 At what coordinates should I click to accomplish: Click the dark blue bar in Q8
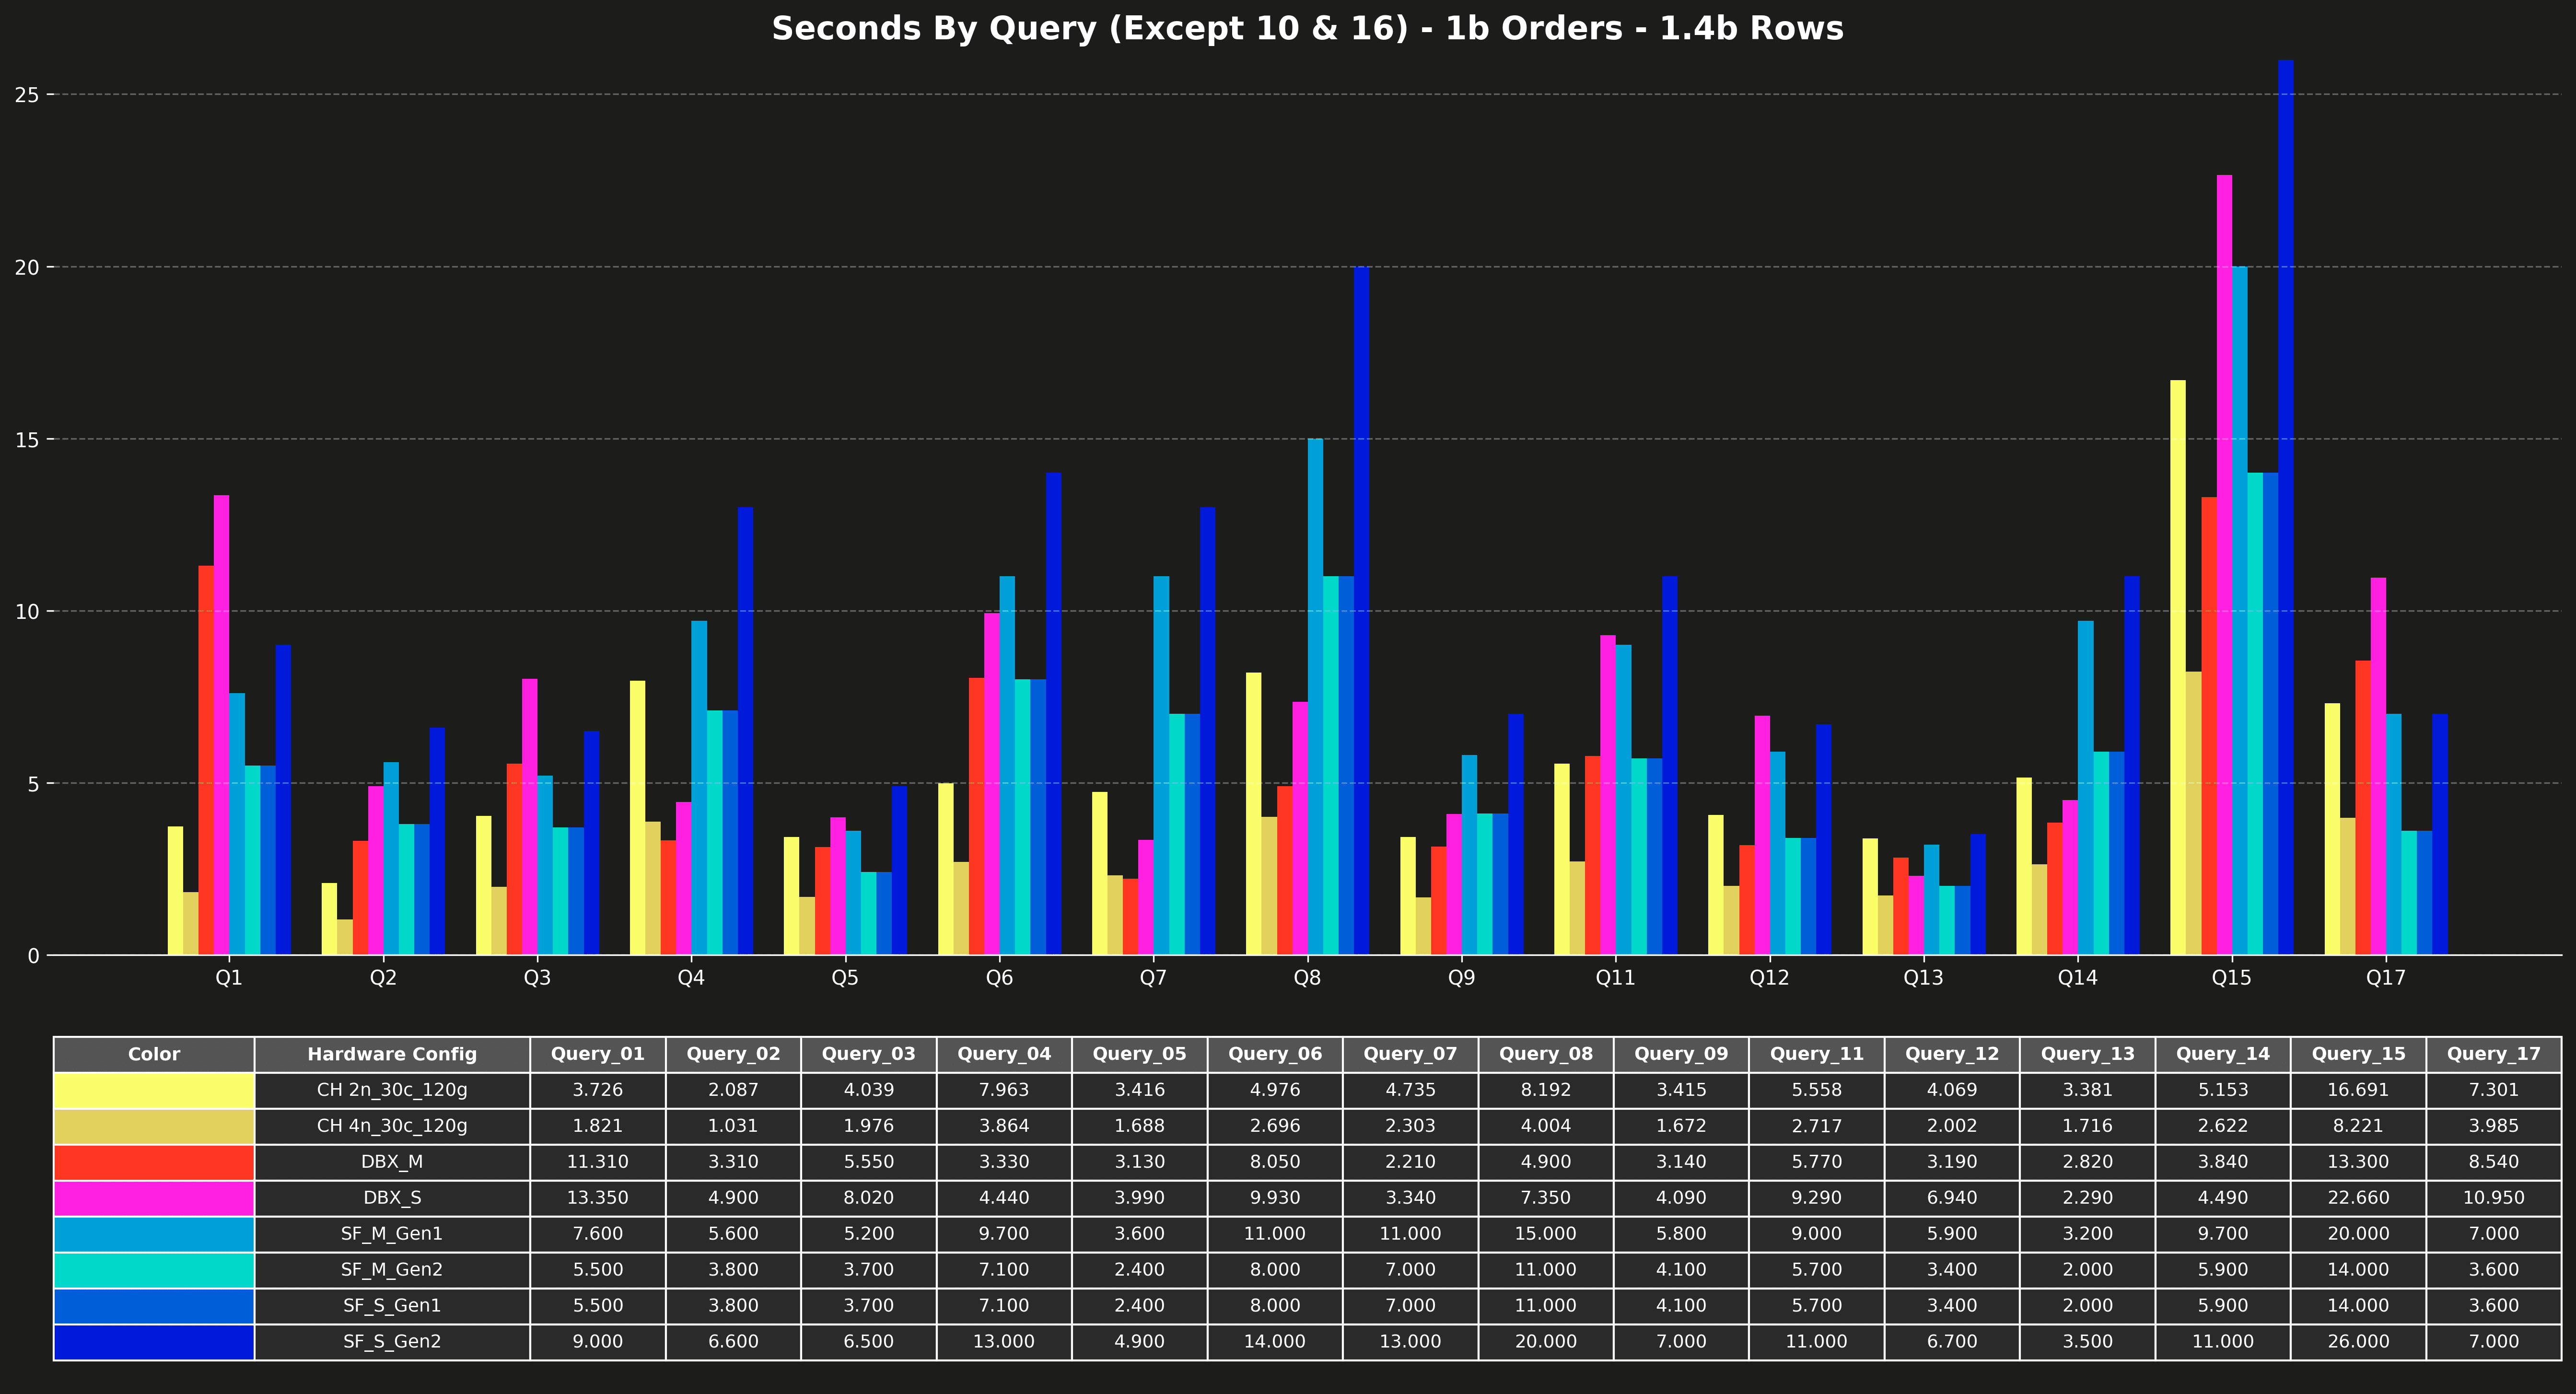click(x=1362, y=611)
